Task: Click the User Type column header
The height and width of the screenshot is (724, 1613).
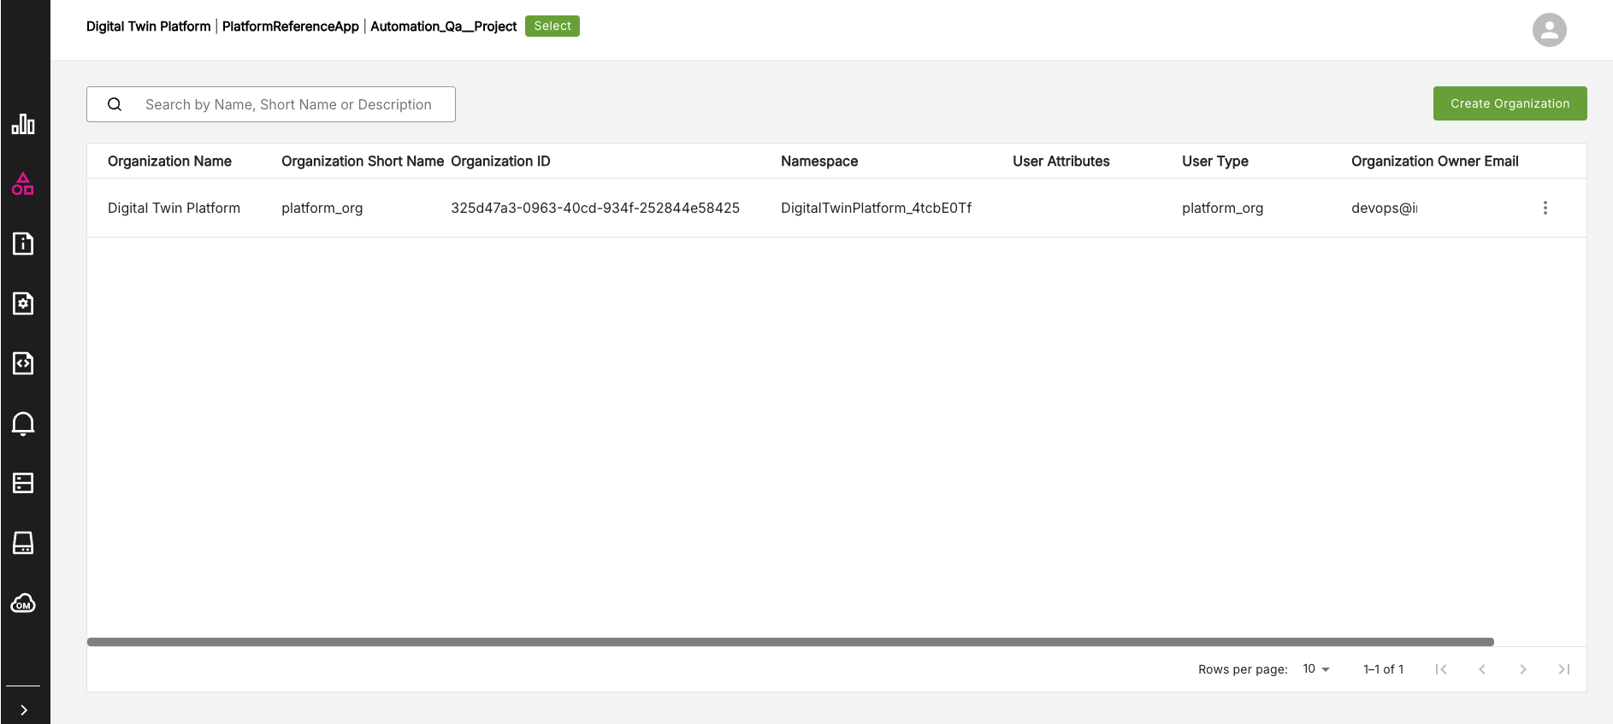Action: pyautogui.click(x=1214, y=162)
